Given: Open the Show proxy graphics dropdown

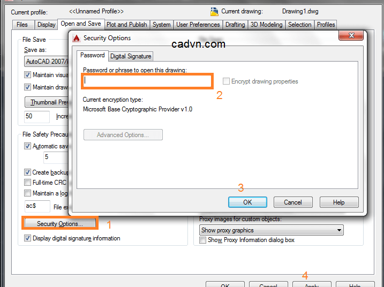Looking at the screenshot, I should pyautogui.click(x=272, y=230).
